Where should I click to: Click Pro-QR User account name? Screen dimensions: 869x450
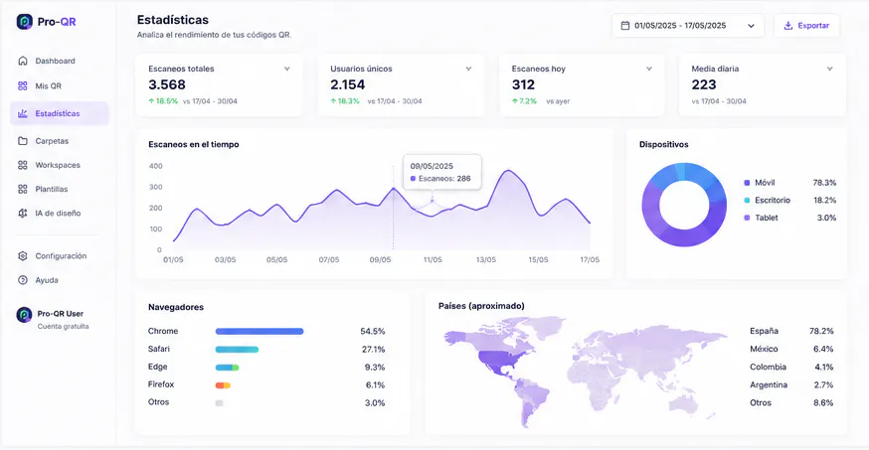[x=61, y=313]
